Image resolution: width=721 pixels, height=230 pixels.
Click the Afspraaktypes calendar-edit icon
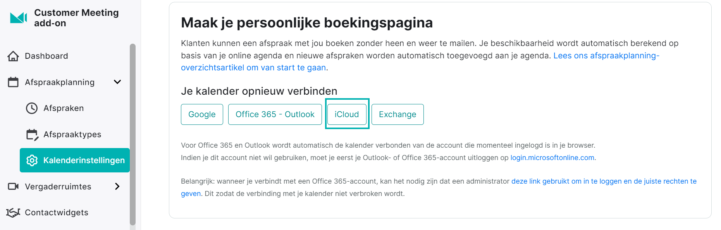point(32,135)
